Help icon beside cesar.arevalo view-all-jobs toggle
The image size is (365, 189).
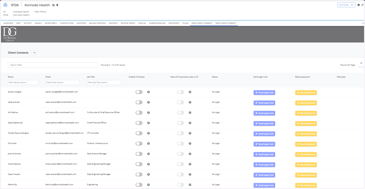[190, 102]
